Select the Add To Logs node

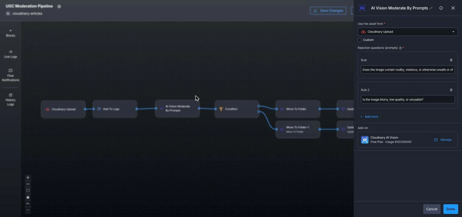(115, 109)
